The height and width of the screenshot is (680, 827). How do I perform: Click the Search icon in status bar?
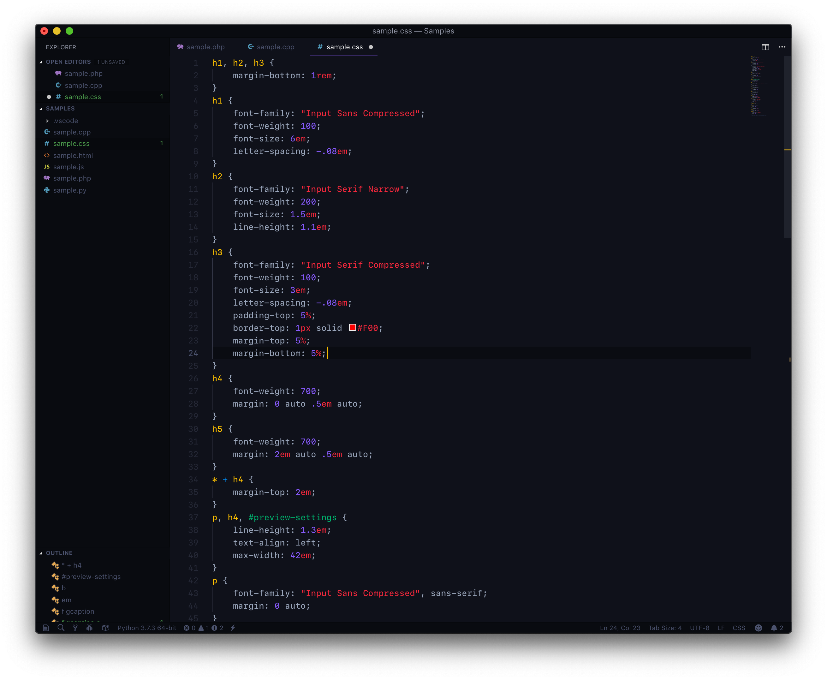coord(61,628)
